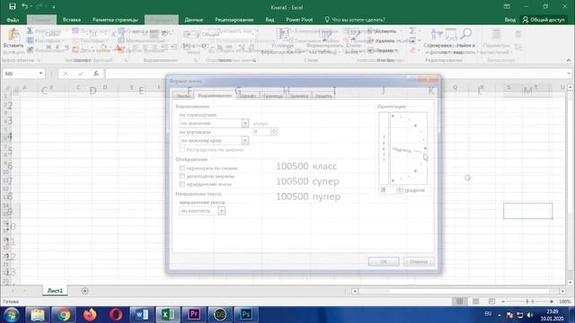Viewport: 575px width, 323px height.
Task: Open the Граница tab in the Format Cells dialog
Action: click(272, 96)
